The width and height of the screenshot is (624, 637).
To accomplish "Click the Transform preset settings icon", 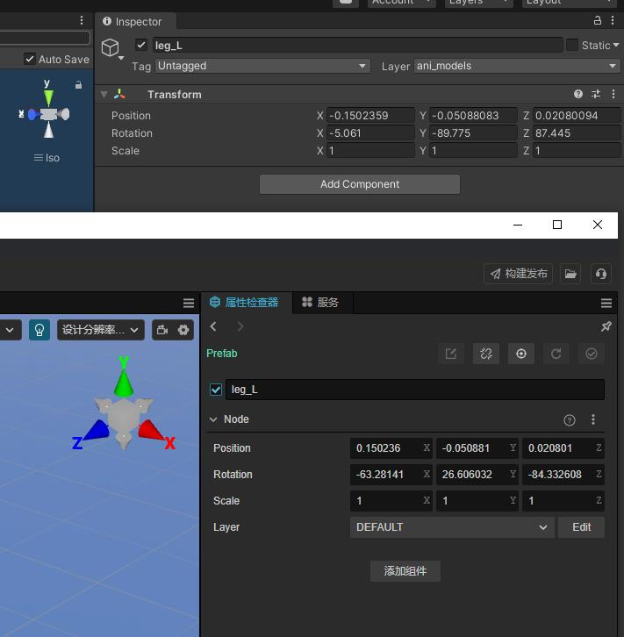I will coord(596,94).
